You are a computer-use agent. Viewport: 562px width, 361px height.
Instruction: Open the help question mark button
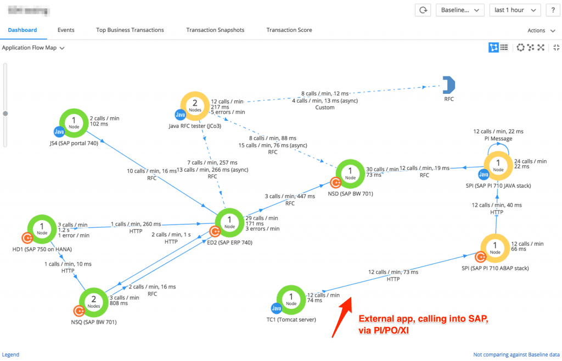click(x=553, y=10)
